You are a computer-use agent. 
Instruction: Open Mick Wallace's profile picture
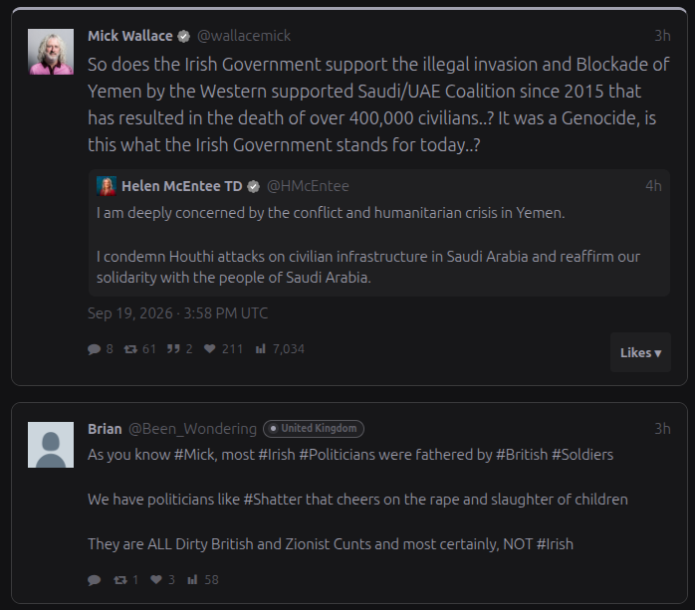(x=51, y=52)
